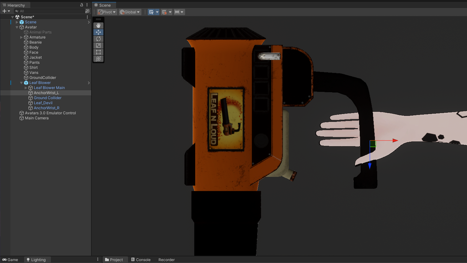
Task: Collapse the Leaf Blower prefab tree
Action: tap(22, 83)
